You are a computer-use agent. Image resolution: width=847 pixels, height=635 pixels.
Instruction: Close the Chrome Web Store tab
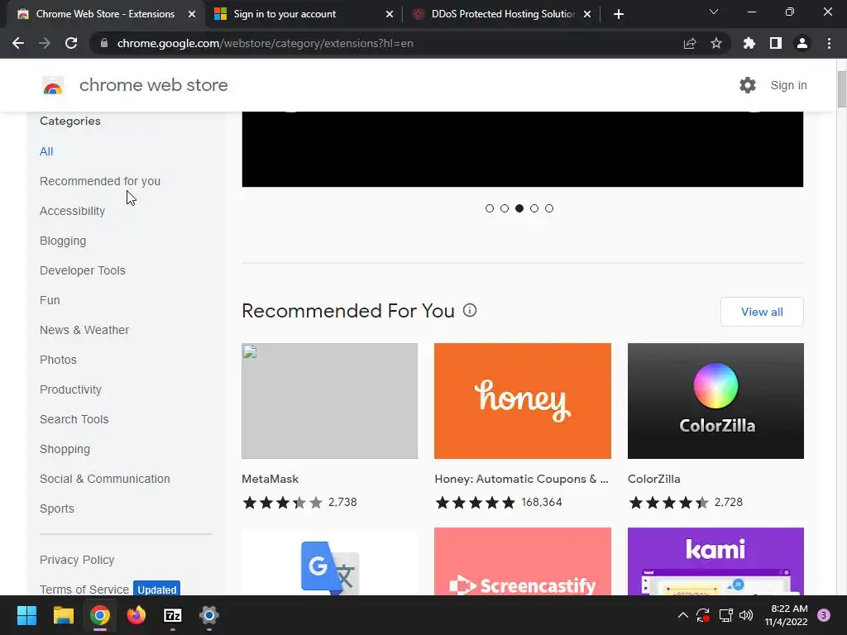click(x=191, y=14)
